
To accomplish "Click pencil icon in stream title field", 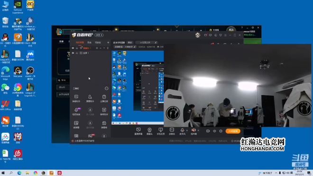I will pos(156,43).
